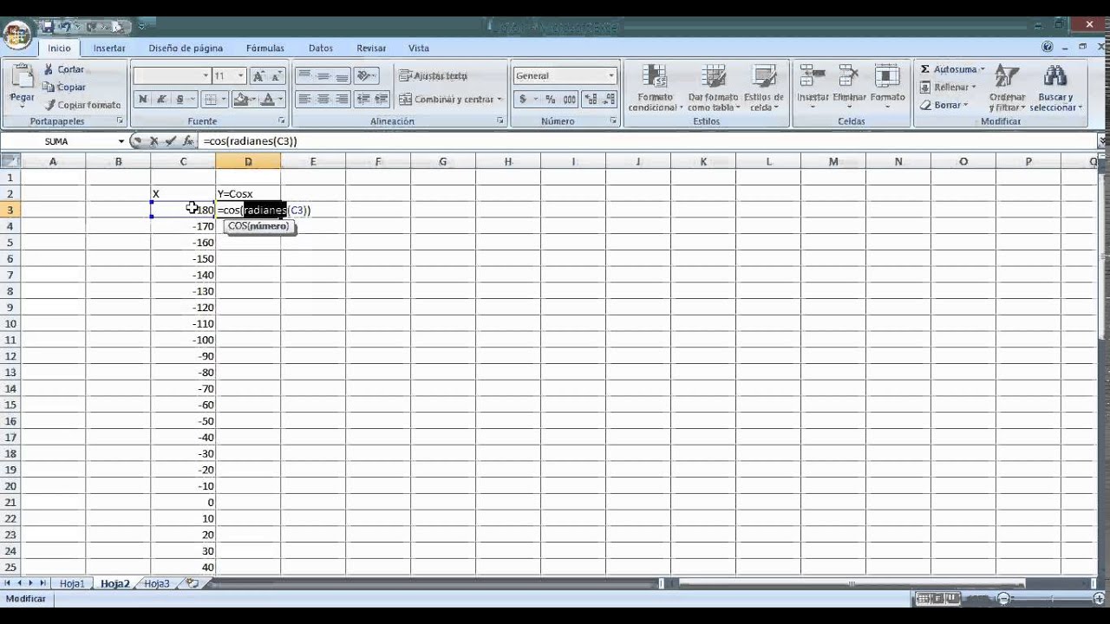Screen dimensions: 1110x624
Task: Switch to the Vista tab
Action: click(419, 49)
